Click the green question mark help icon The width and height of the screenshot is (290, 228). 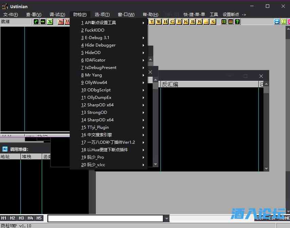237,22
